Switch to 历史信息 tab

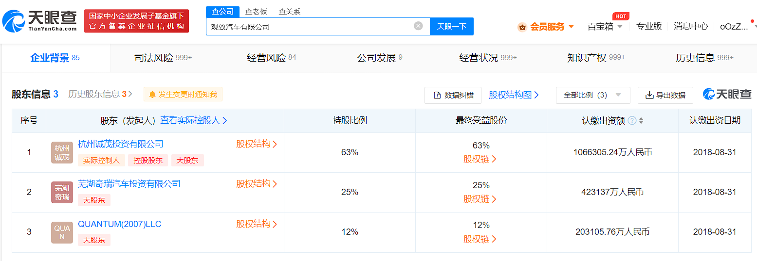tap(704, 58)
